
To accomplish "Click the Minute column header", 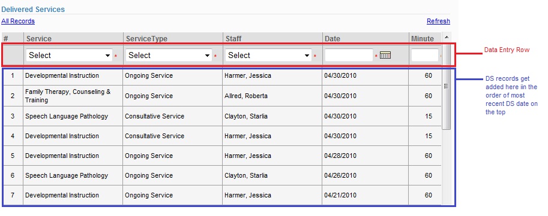I will click(x=425, y=39).
